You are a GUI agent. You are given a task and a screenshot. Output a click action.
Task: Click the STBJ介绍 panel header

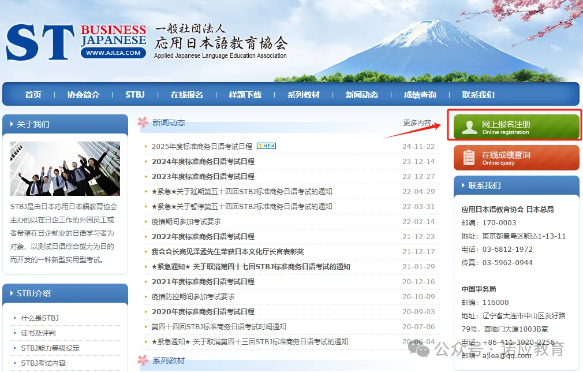[65, 293]
